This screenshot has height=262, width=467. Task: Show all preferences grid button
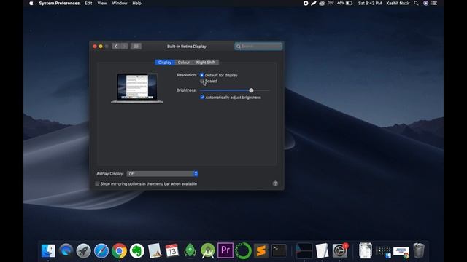point(136,46)
